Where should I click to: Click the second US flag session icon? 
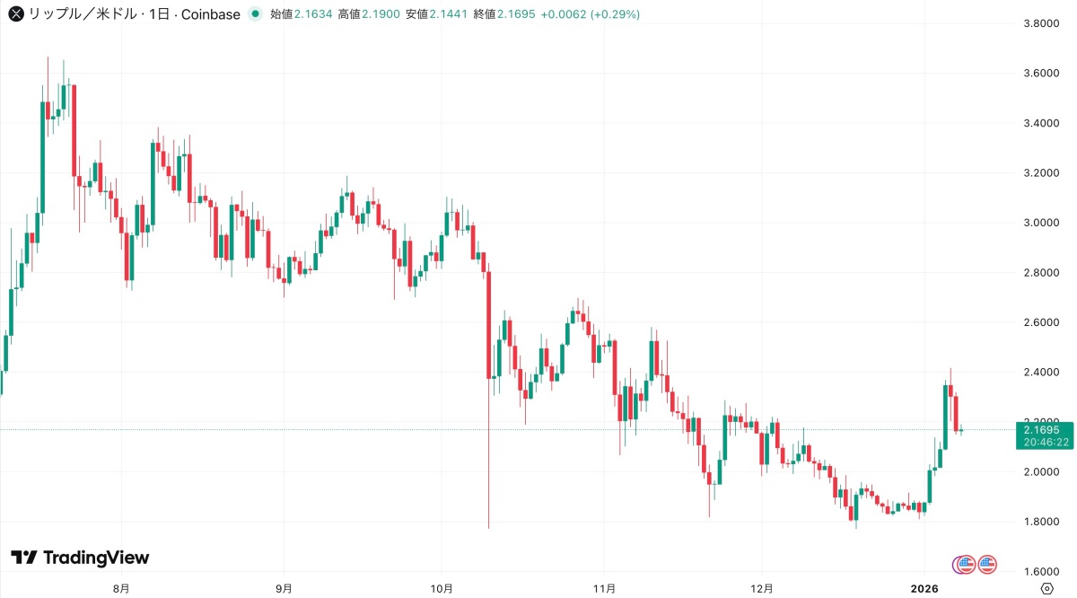click(987, 564)
